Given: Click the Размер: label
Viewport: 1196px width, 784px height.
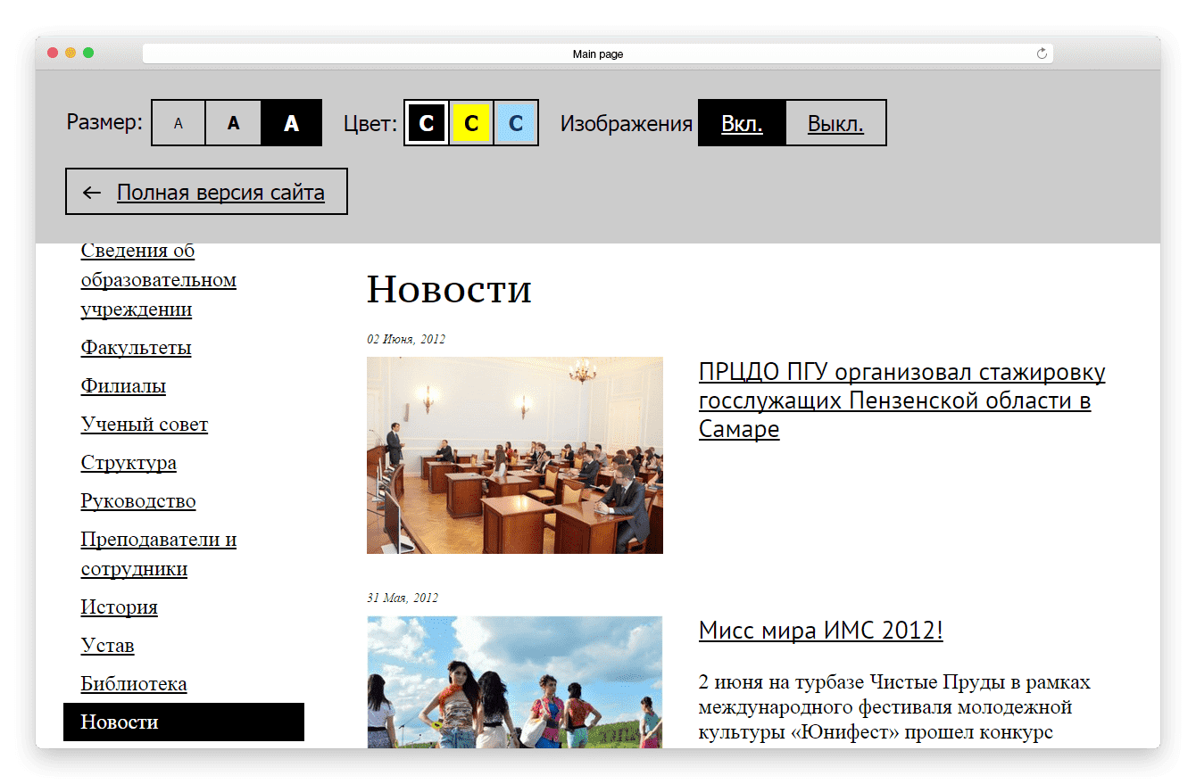Looking at the screenshot, I should coord(104,122).
